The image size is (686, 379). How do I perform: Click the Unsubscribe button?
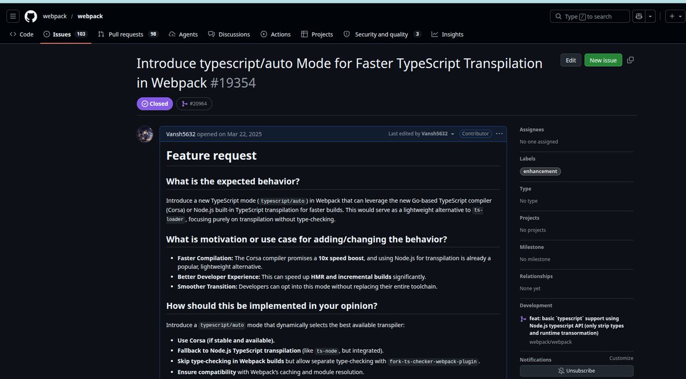(576, 370)
